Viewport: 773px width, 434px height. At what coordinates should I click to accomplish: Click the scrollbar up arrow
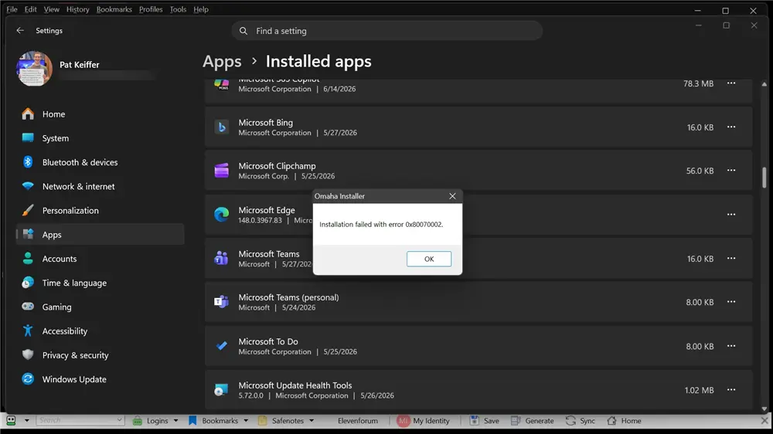click(764, 84)
